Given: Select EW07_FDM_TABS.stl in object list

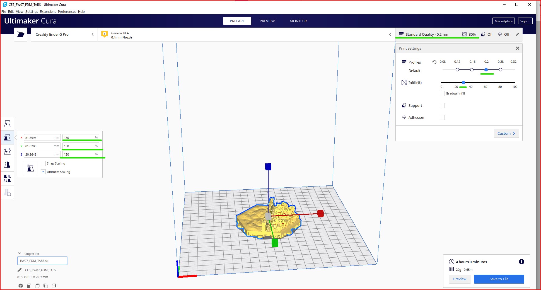Looking at the screenshot, I should click(42, 261).
